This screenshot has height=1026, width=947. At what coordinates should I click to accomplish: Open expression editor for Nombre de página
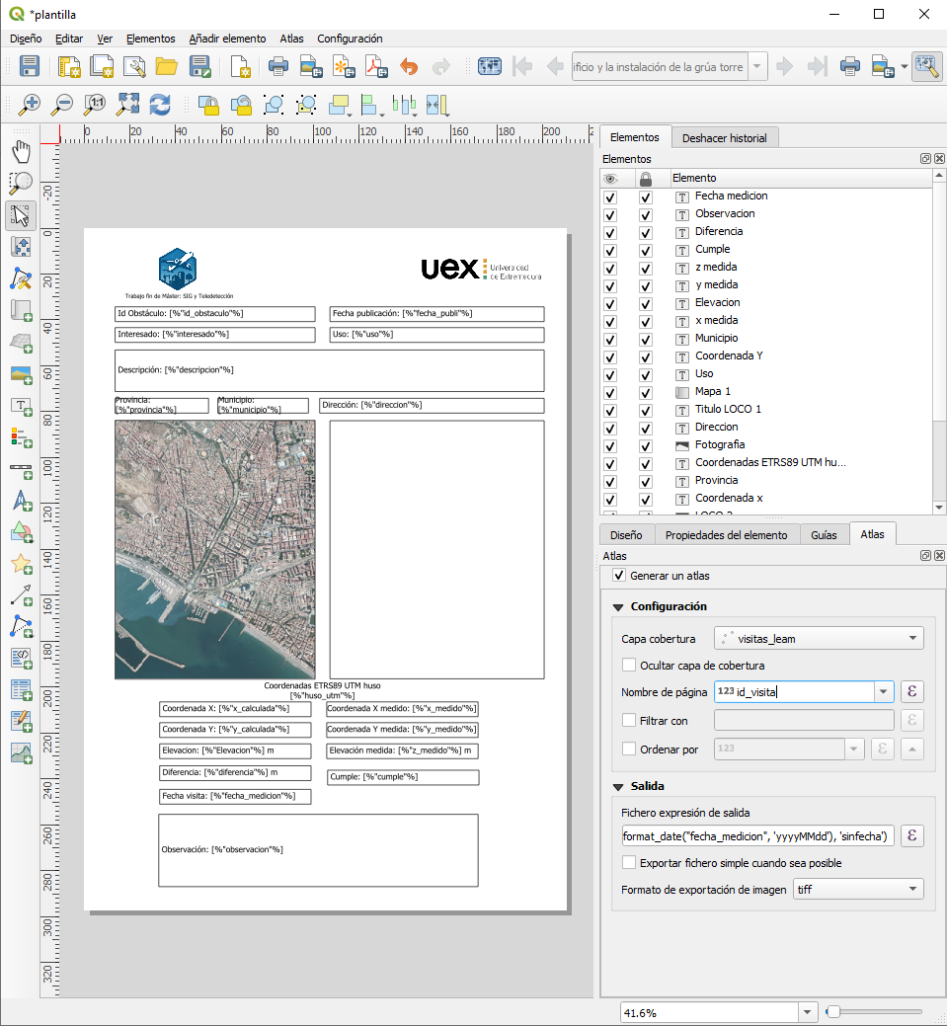click(x=913, y=692)
